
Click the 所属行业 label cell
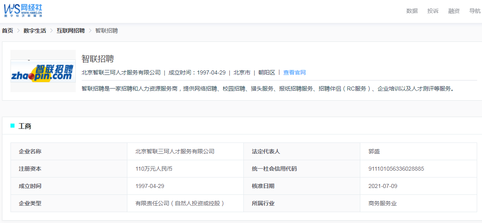301,203
